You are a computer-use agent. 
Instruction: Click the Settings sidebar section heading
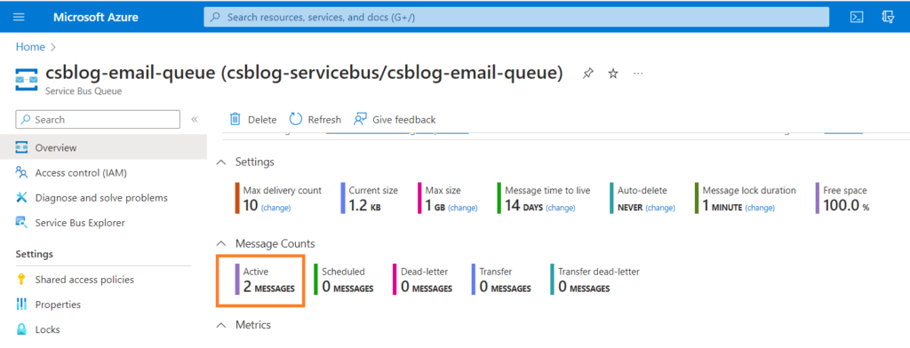pos(35,254)
